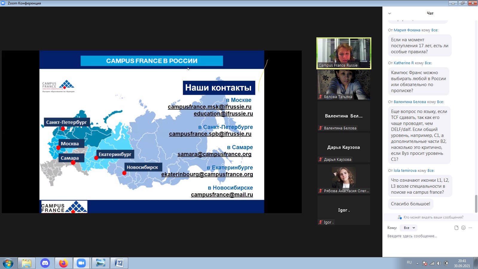Open the 'Кому: Все' recipient dropdown
This screenshot has height=269, width=478.
tap(409, 228)
